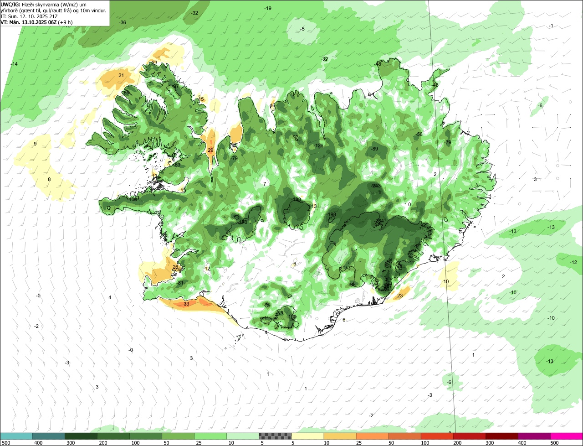Click the '-97' value in the Westfjords
583x446 pixels.
[x=175, y=86]
